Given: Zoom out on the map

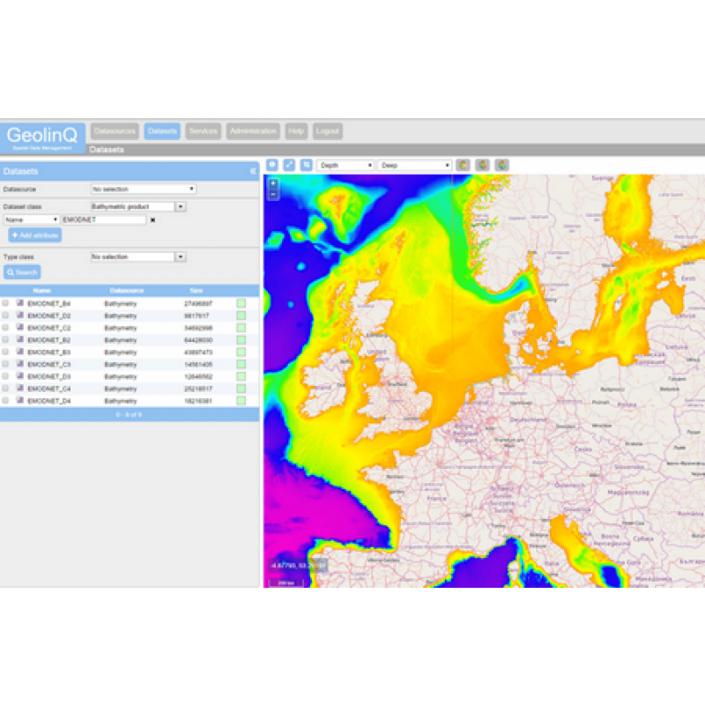Looking at the screenshot, I should [273, 194].
